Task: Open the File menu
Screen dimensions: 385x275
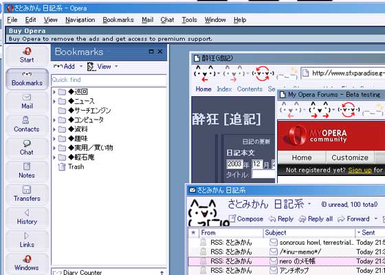Action: [12, 20]
